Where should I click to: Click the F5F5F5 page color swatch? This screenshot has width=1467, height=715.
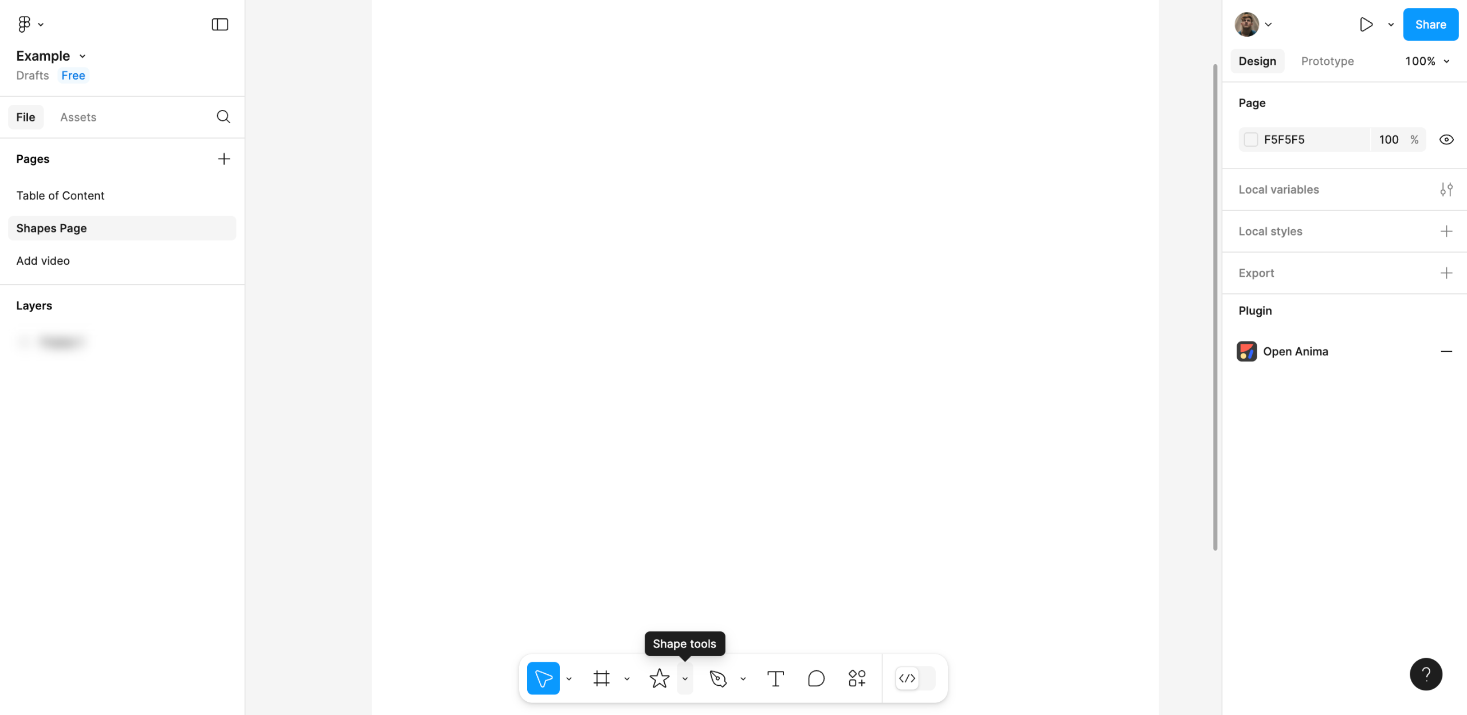[1251, 140]
